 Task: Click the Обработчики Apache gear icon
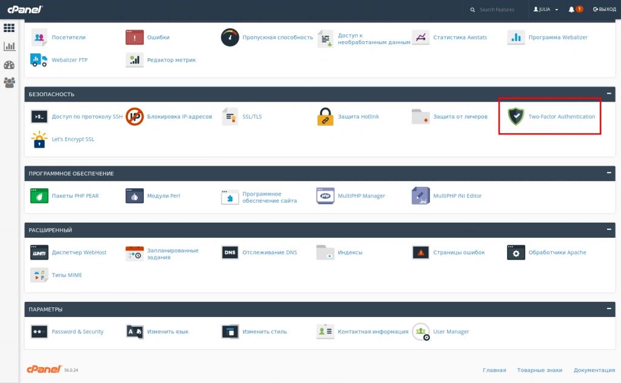click(516, 252)
